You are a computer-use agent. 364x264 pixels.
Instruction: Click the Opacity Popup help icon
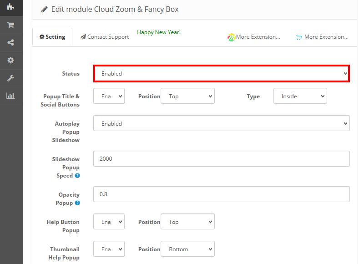(77, 203)
